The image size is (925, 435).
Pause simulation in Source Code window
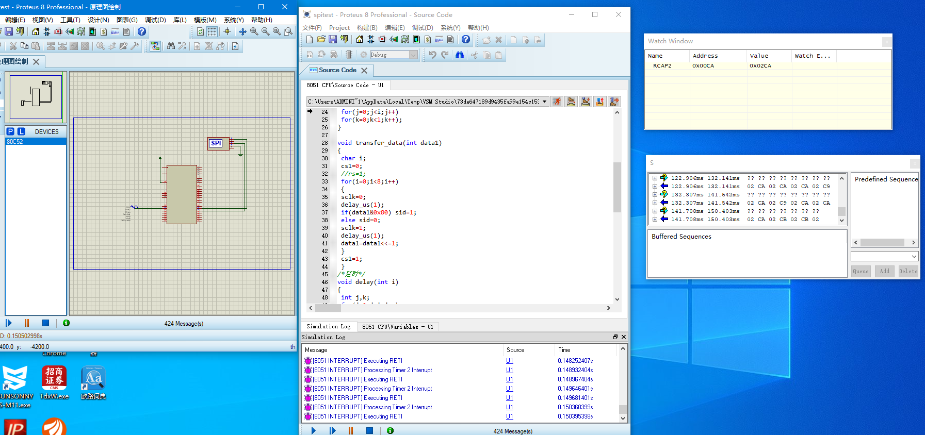[x=351, y=430]
